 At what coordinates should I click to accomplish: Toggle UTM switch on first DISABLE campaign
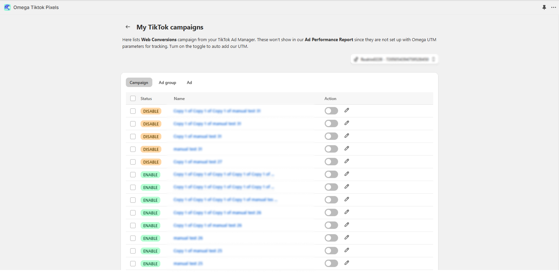coord(331,111)
